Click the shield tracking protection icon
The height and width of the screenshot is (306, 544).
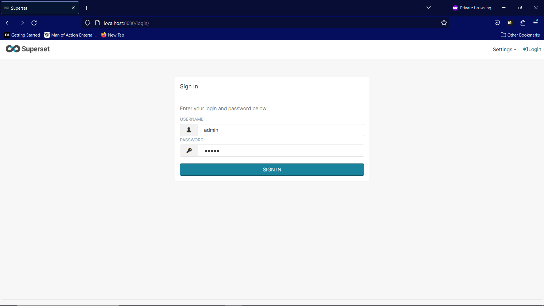[x=88, y=23]
